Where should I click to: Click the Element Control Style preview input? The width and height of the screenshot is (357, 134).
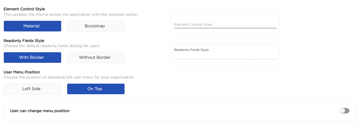tap(225, 25)
